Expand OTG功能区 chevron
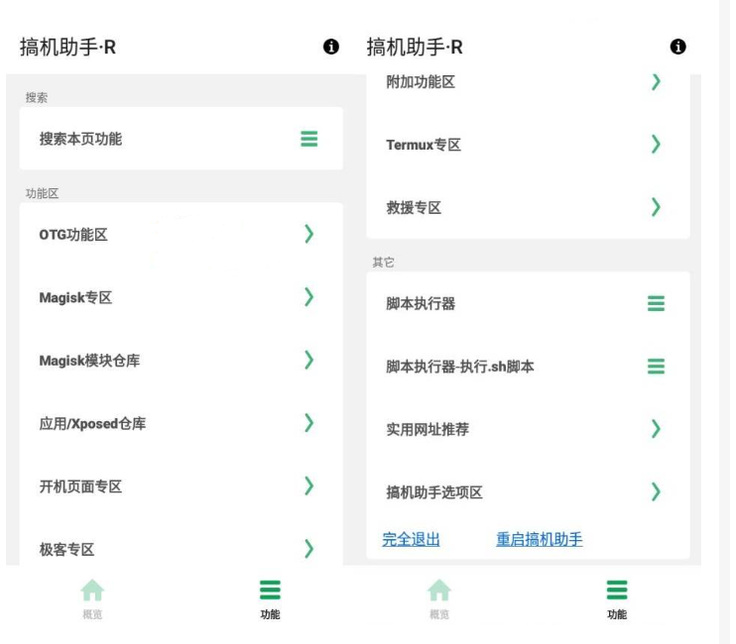This screenshot has width=736, height=644. tap(308, 234)
